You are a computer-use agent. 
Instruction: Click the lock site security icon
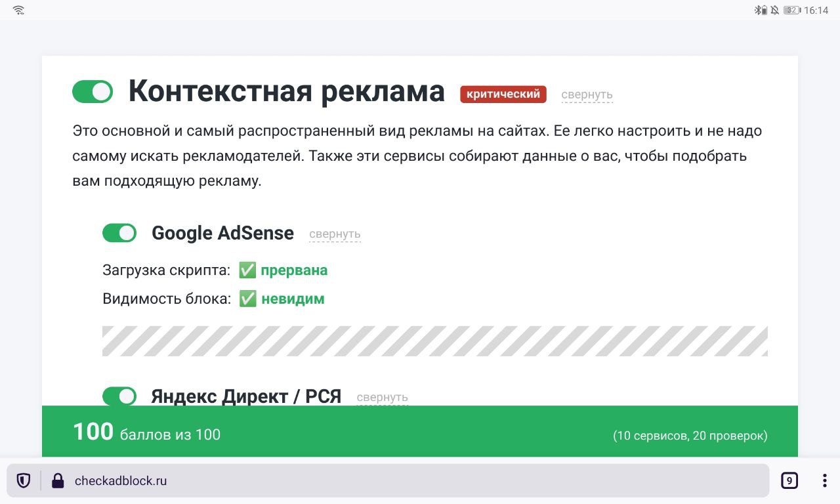[x=58, y=481]
